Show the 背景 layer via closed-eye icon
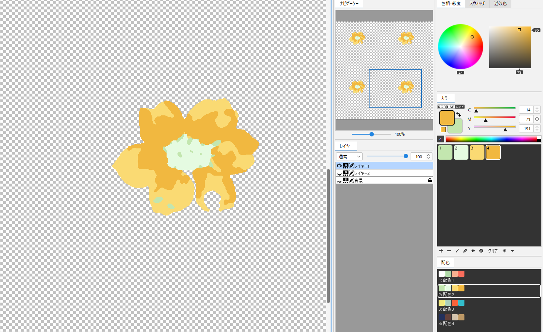 [x=339, y=181]
